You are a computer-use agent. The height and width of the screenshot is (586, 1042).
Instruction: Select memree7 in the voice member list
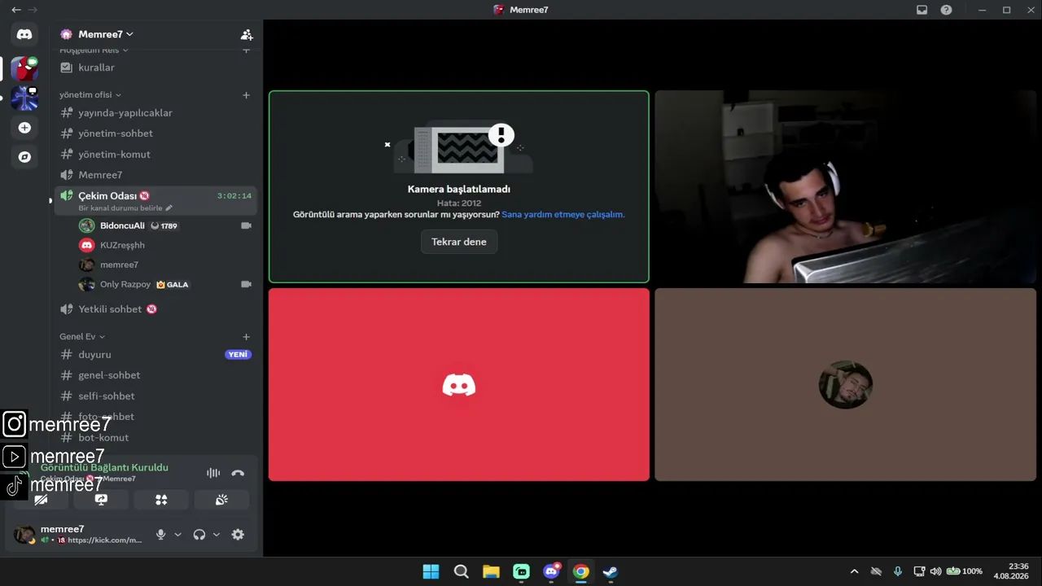pos(165,265)
